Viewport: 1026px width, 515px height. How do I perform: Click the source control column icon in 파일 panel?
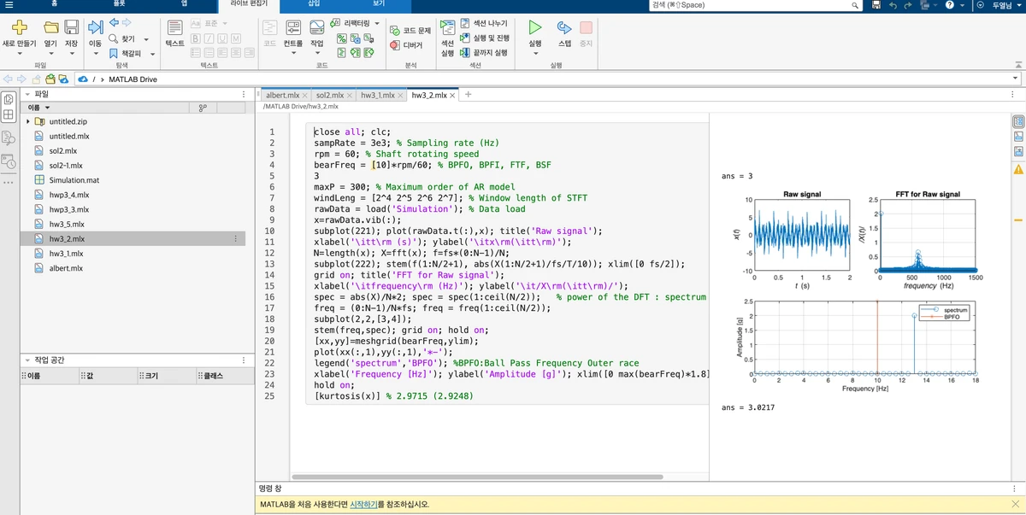(x=203, y=108)
